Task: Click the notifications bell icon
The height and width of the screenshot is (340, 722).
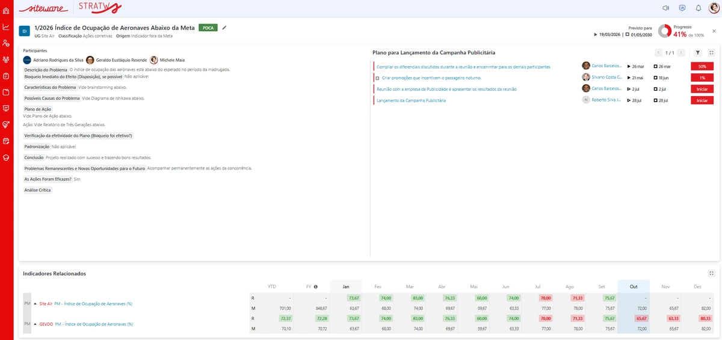Action: (699, 8)
